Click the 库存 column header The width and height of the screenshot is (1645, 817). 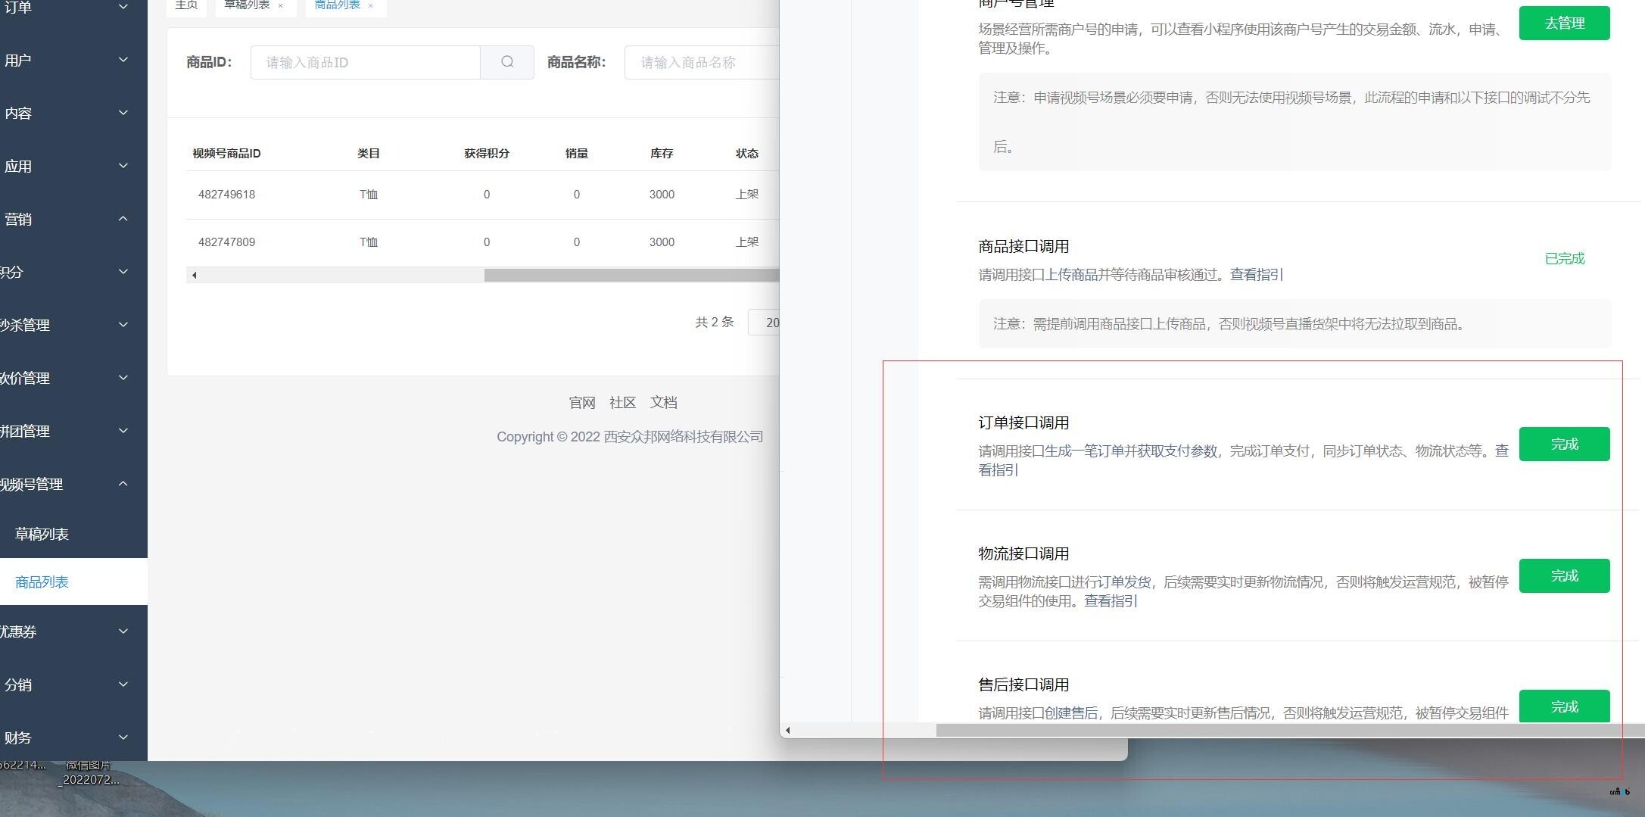[x=662, y=154]
